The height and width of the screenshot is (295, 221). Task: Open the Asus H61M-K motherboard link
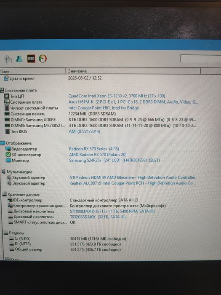point(133,102)
